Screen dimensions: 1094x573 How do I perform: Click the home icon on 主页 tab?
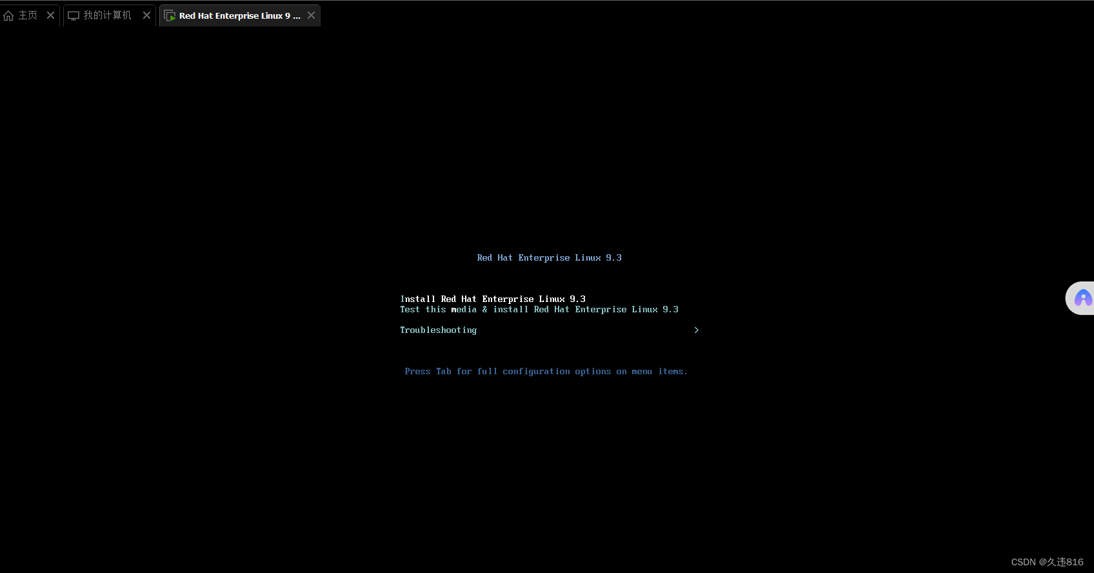(x=8, y=15)
